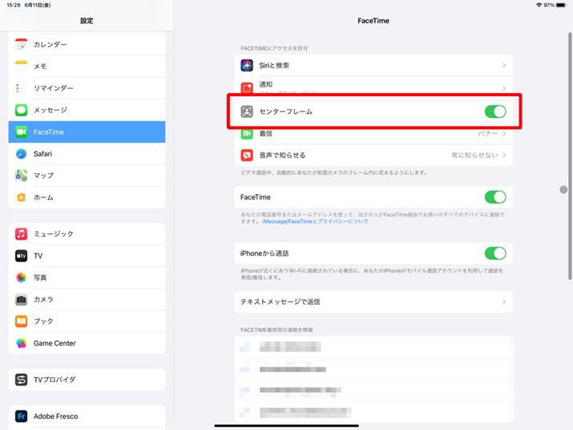Open the カレンダー settings icon
This screenshot has width=573, height=430.
click(21, 44)
